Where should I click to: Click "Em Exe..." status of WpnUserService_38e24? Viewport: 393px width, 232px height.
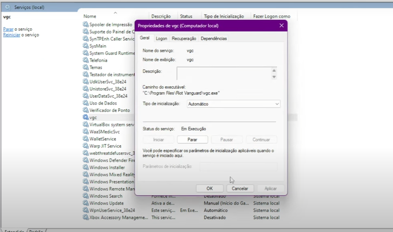point(189,210)
